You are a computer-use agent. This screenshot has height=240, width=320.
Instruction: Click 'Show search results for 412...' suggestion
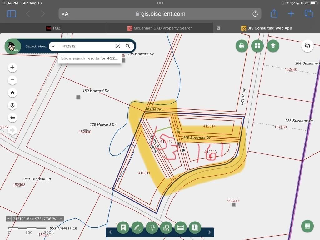(x=90, y=58)
